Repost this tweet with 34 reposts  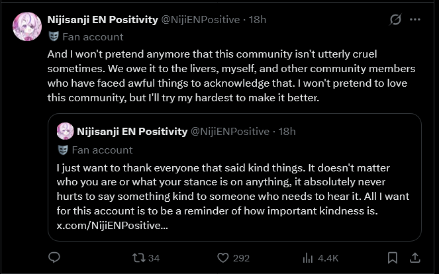(x=138, y=257)
